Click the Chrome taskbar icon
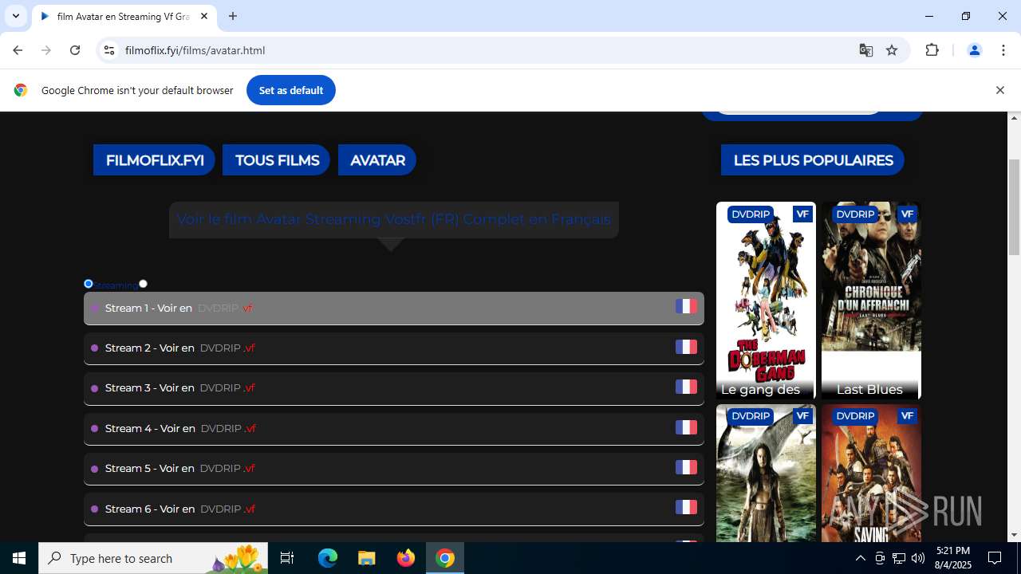Screen dimensions: 1021x574 pyautogui.click(x=445, y=558)
